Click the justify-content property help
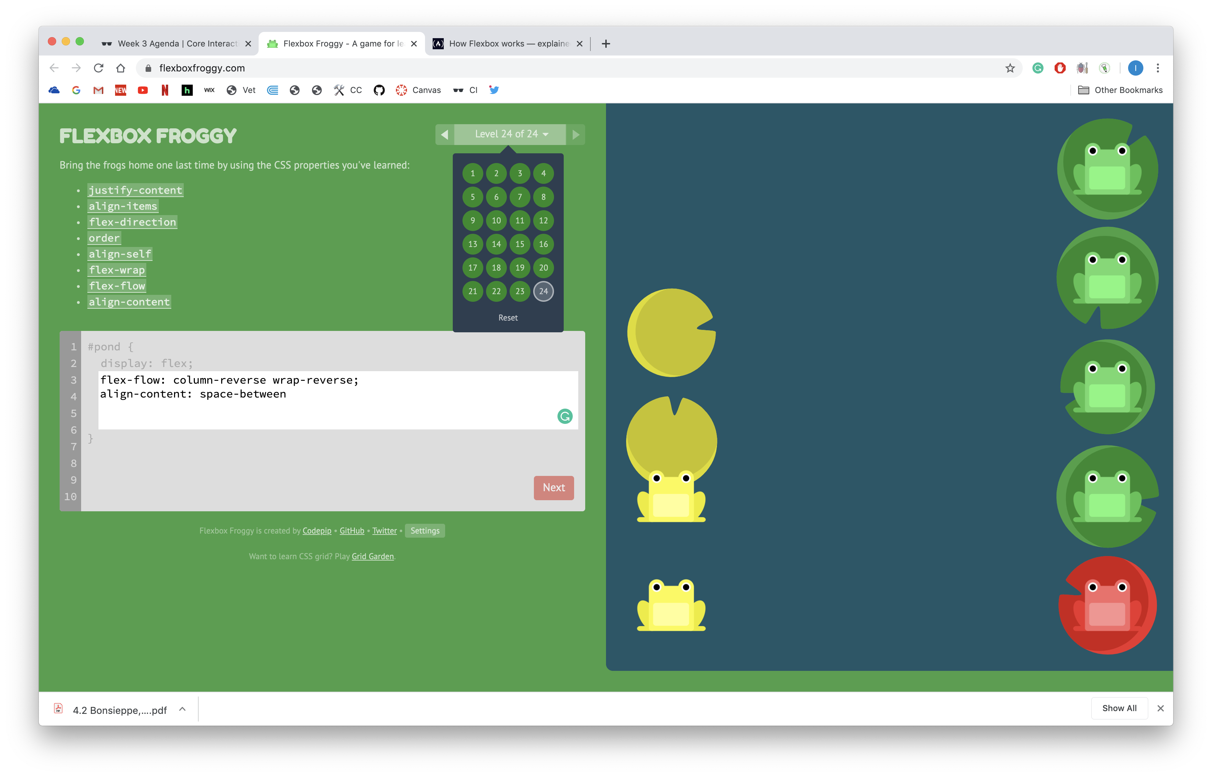This screenshot has height=777, width=1212. tap(135, 190)
